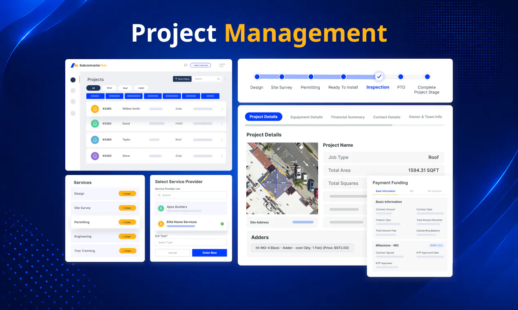Viewport: 518px width, 310px height.
Task: Open the chat message icon in header
Action: (186, 65)
